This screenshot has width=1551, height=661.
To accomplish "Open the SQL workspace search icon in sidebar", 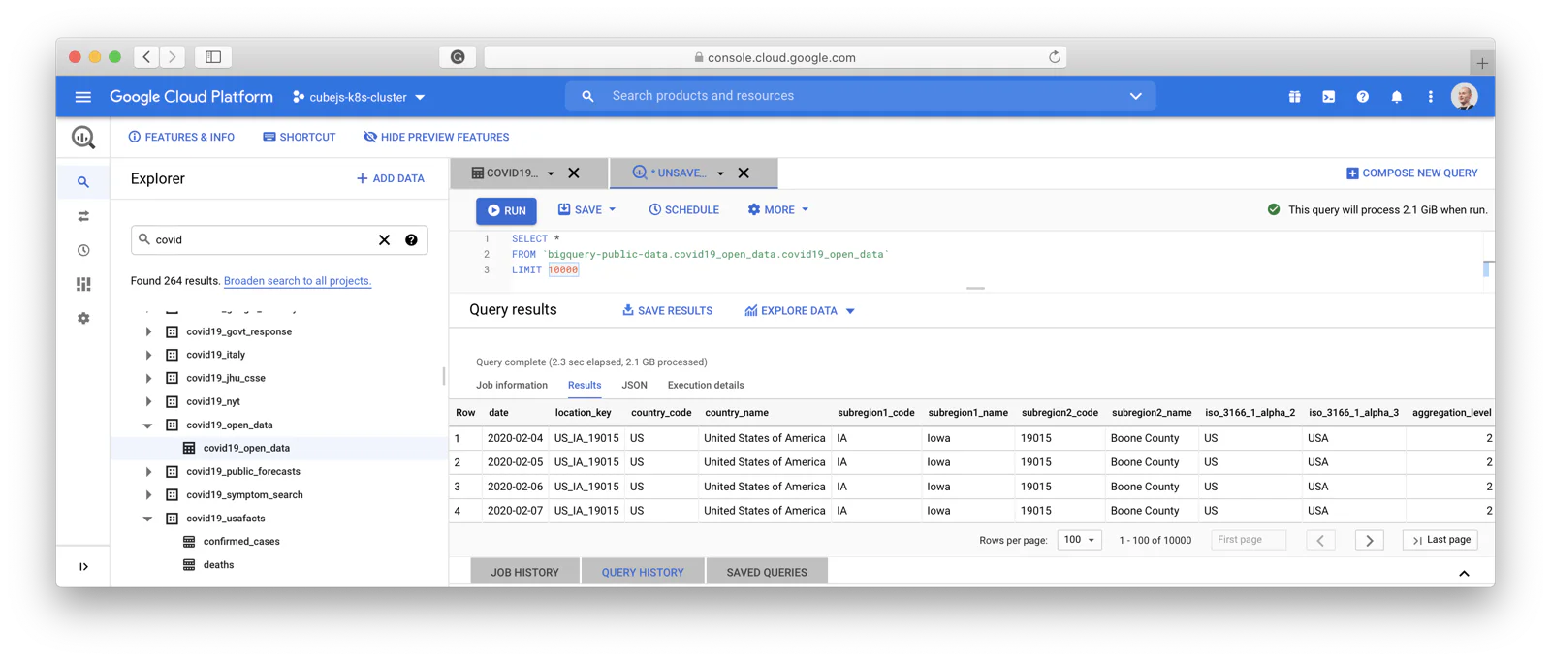I will pos(83,182).
